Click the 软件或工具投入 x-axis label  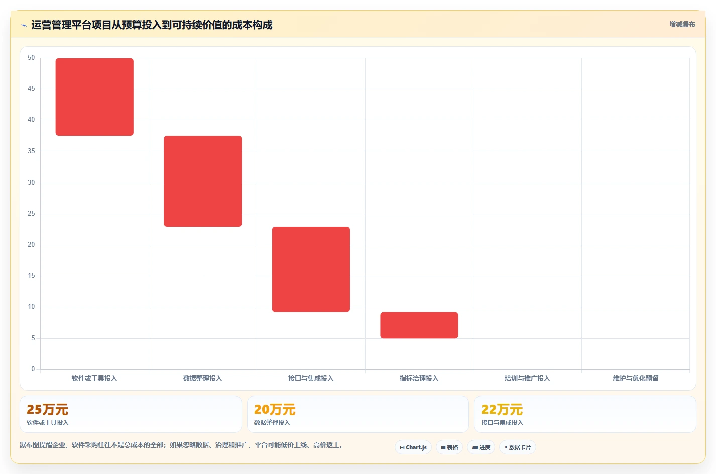click(x=94, y=378)
